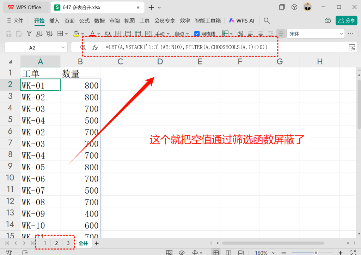This screenshot has height=255, width=361.
Task: Open WPS AI assistant
Action: (241, 20)
